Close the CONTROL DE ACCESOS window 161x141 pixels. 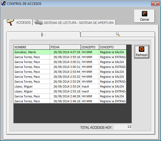(155, 4)
